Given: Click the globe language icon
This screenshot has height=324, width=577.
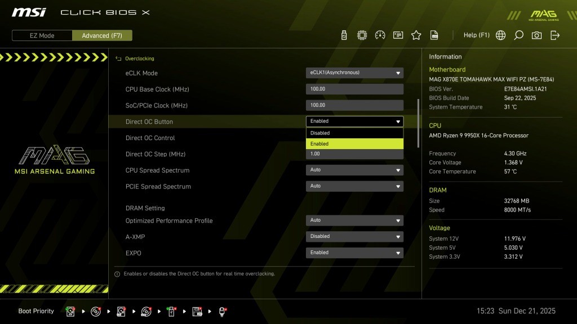Looking at the screenshot, I should click(500, 35).
